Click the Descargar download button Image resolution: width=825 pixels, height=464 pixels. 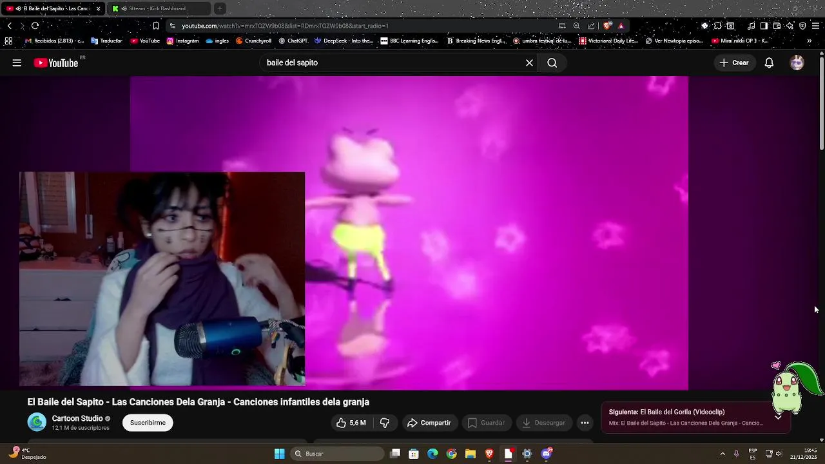pos(543,423)
